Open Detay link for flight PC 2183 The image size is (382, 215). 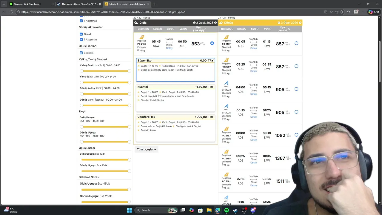[x=254, y=140]
